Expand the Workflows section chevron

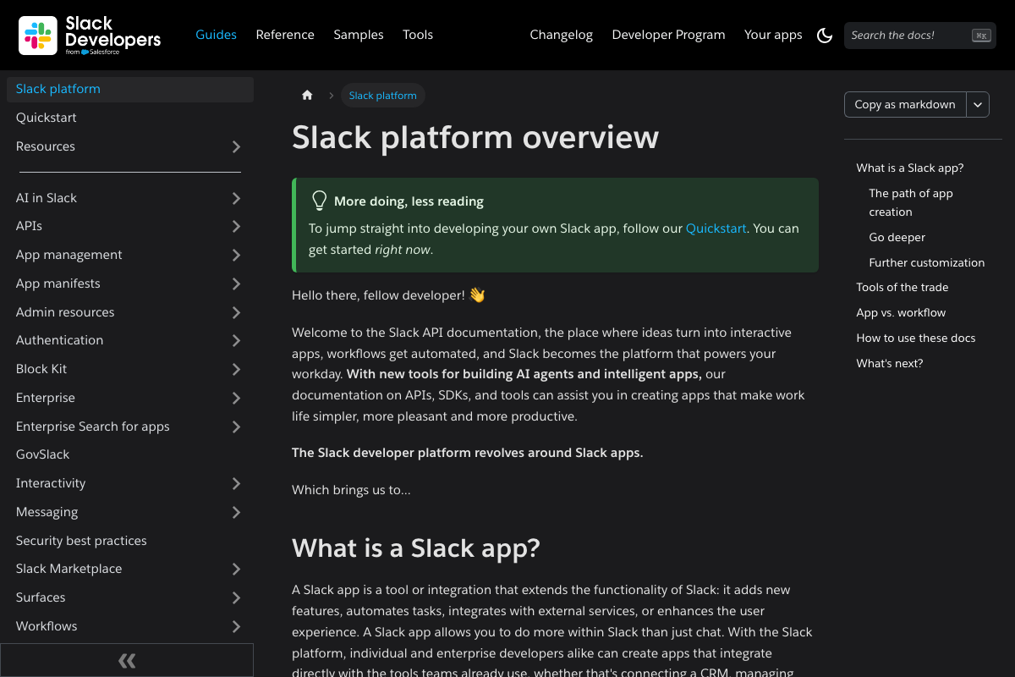pos(236,626)
